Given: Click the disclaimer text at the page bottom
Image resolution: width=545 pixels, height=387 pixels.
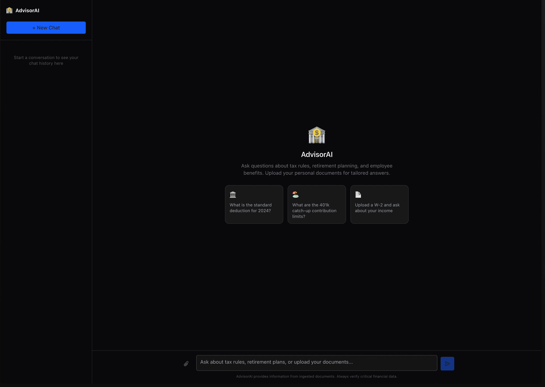Looking at the screenshot, I should [x=316, y=376].
